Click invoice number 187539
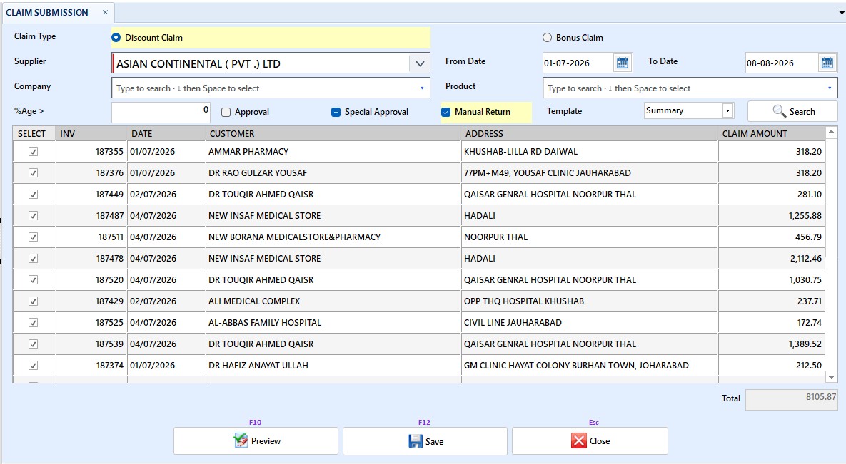The width and height of the screenshot is (846, 464). pyautogui.click(x=91, y=344)
